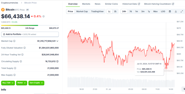Screen dimensions: 185x94
Task: Click the 24h Range progress bar
Action: click(x=30, y=25)
